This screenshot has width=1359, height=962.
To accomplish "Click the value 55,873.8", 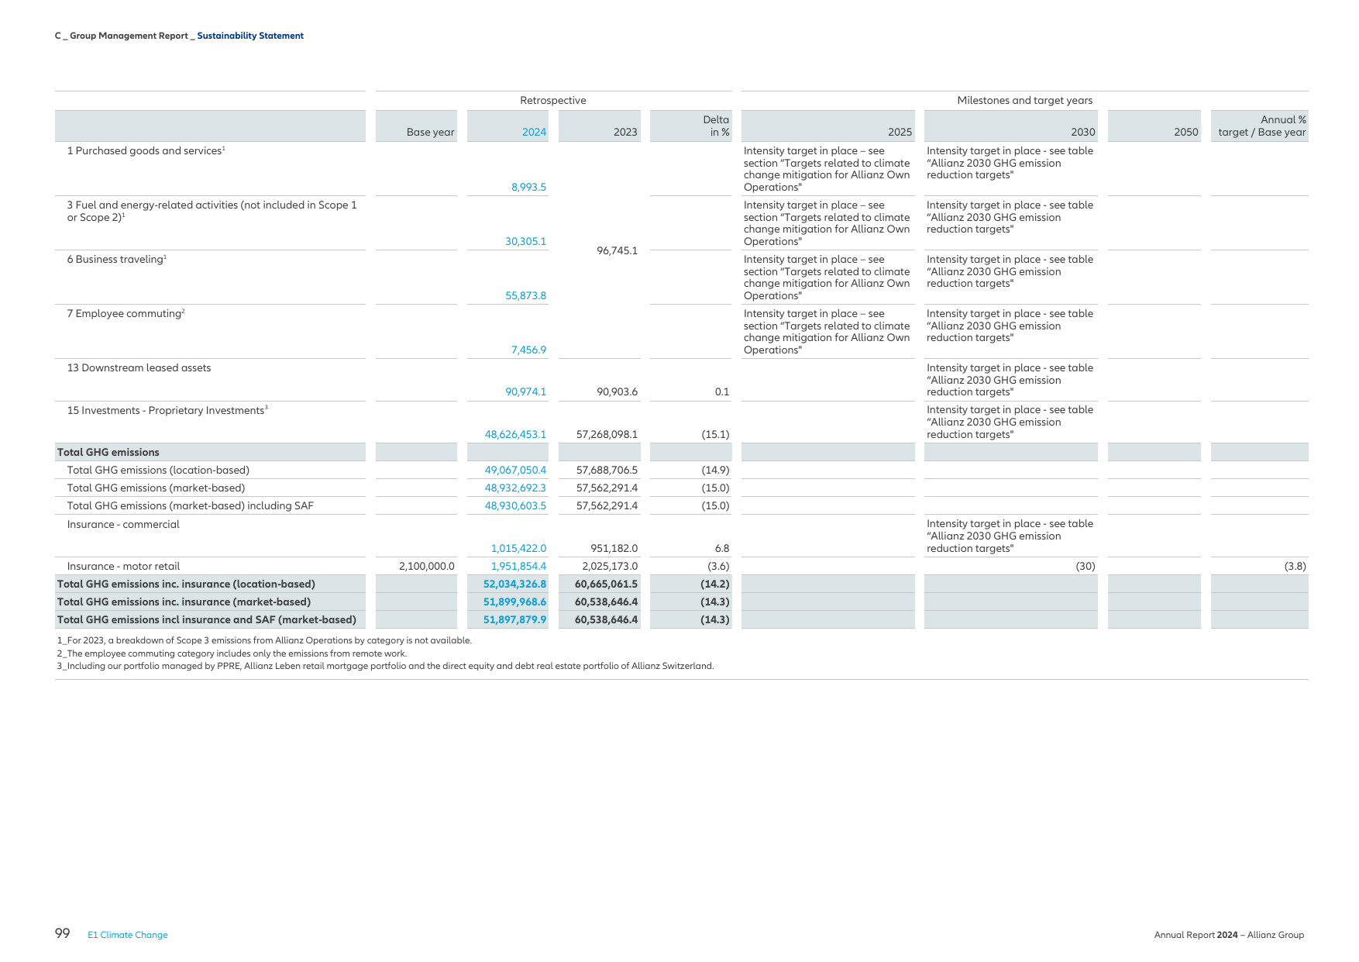I will (525, 295).
